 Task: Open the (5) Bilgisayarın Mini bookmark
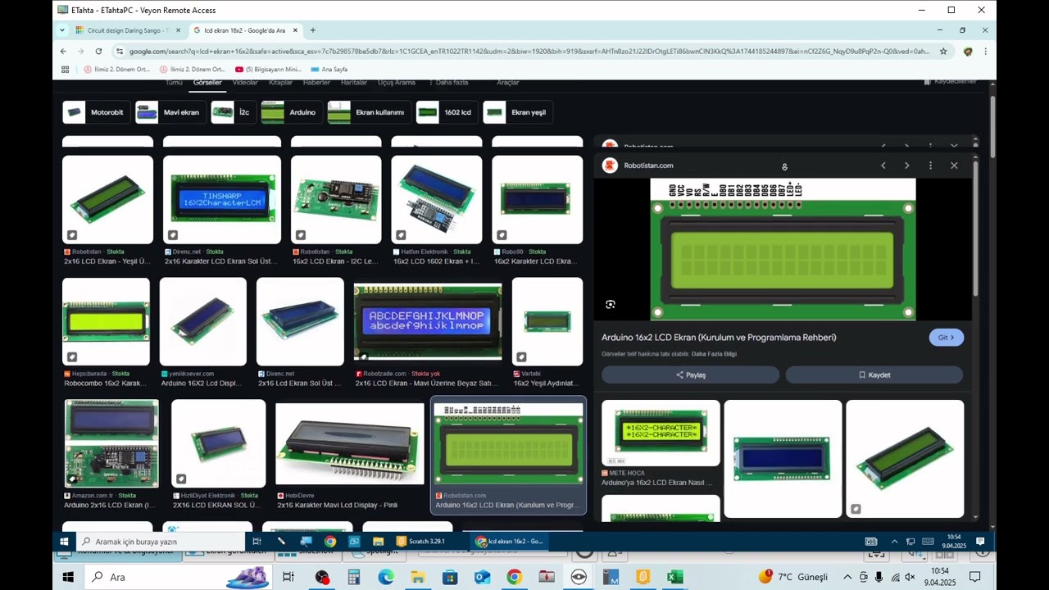click(x=268, y=70)
